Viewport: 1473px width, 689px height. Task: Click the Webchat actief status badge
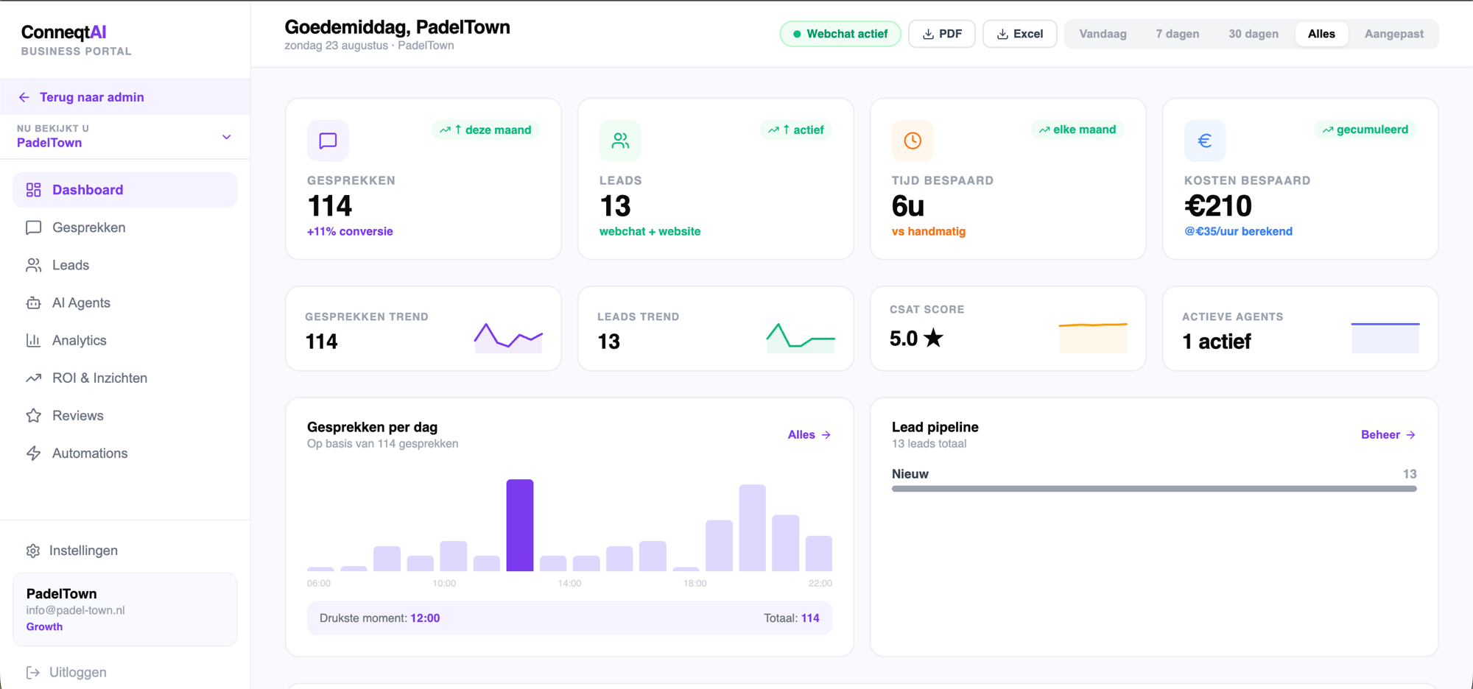[x=840, y=34]
